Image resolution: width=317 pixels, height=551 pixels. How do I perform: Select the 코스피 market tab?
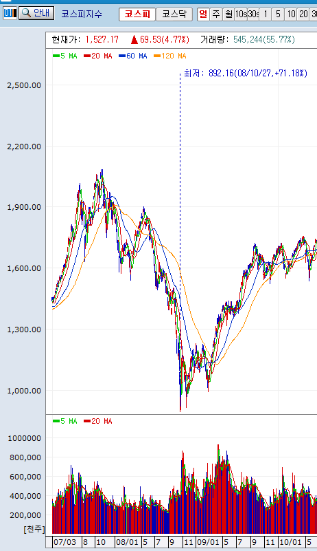pyautogui.click(x=137, y=14)
